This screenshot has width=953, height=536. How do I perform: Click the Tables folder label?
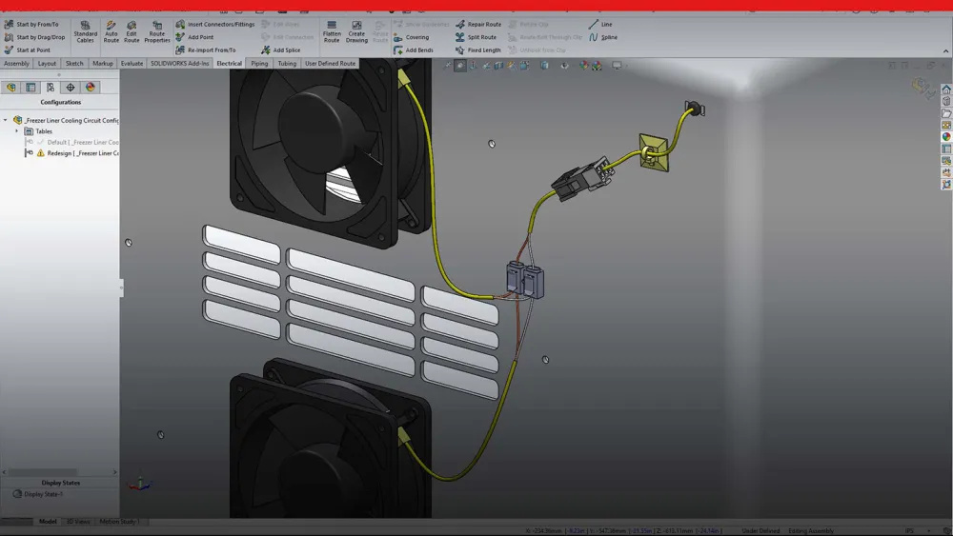[x=44, y=131]
